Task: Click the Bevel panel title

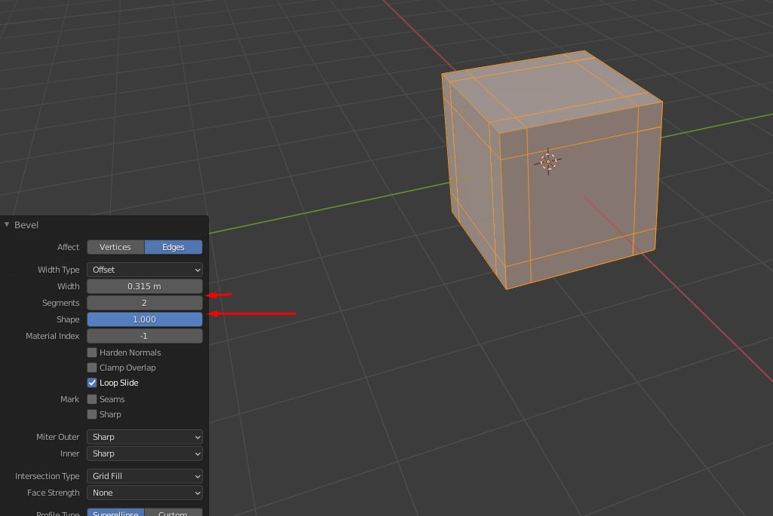Action: click(26, 225)
